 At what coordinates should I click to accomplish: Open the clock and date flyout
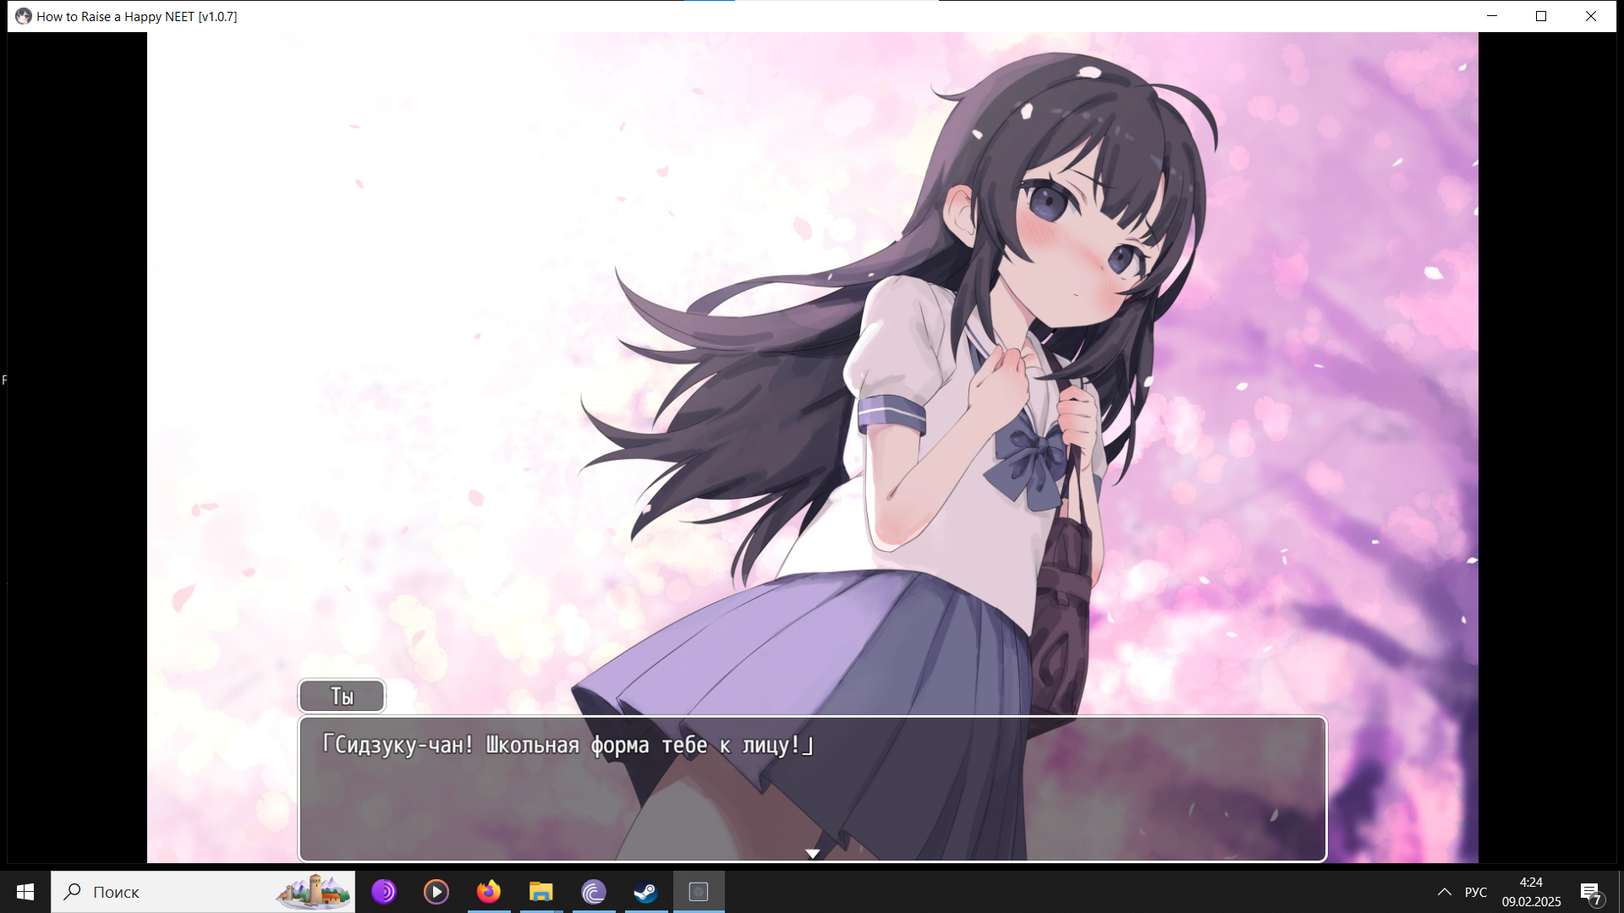[1531, 892]
